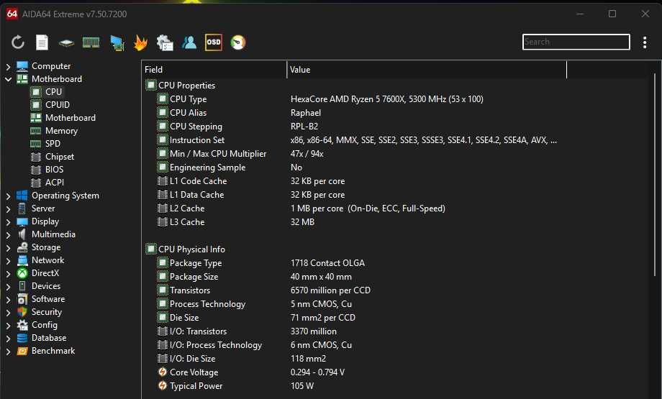Viewport: 662px width, 399px height.
Task: Select the Engineering Sample row
Action: [361, 168]
